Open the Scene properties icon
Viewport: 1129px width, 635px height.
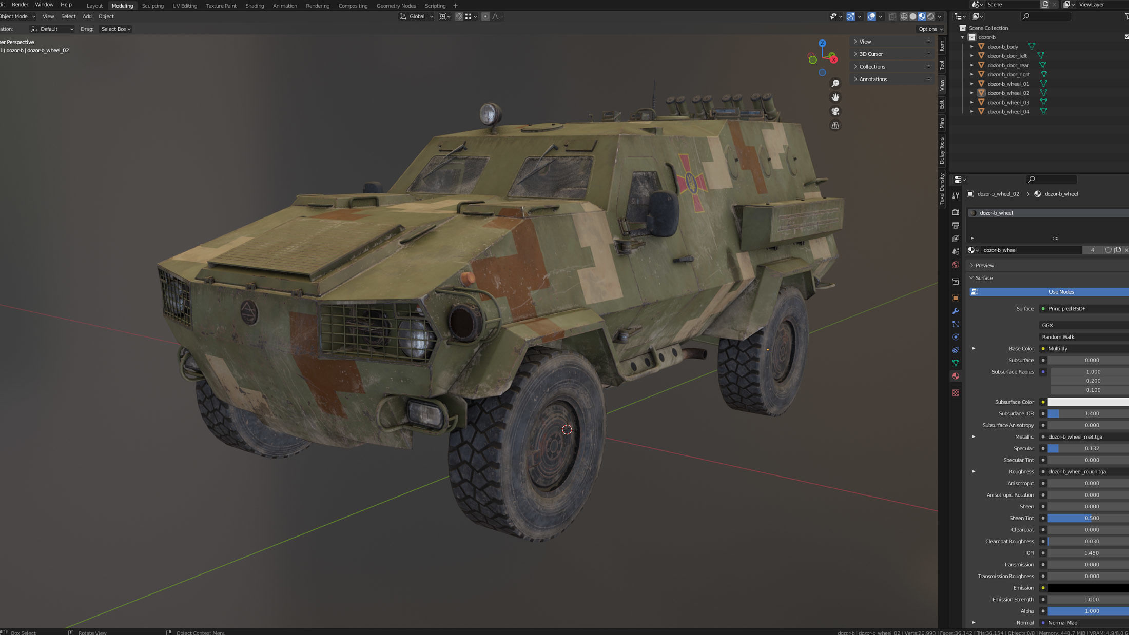point(956,251)
